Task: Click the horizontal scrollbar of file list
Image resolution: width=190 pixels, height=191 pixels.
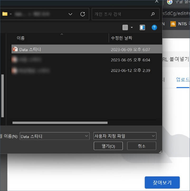Action: tap(60, 123)
